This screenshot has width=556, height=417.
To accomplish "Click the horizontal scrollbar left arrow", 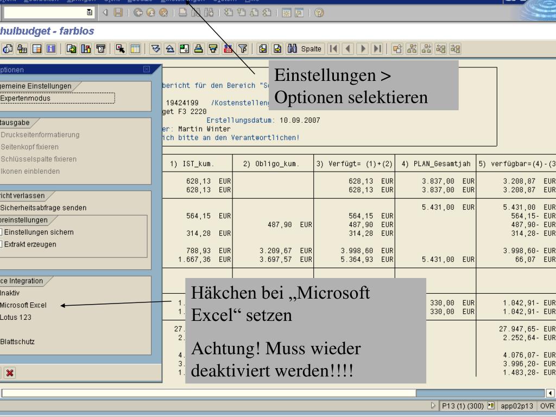I will (x=550, y=393).
